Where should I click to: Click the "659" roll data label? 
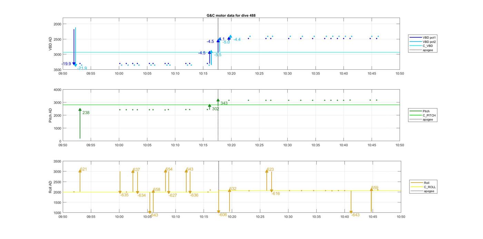[x=375, y=188]
